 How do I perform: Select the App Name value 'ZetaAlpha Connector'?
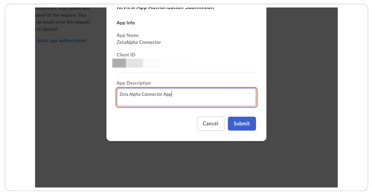139,42
